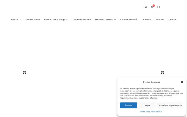The image size is (187, 117).
Task: Open Decorato Classico menu item
Action: click(104, 19)
